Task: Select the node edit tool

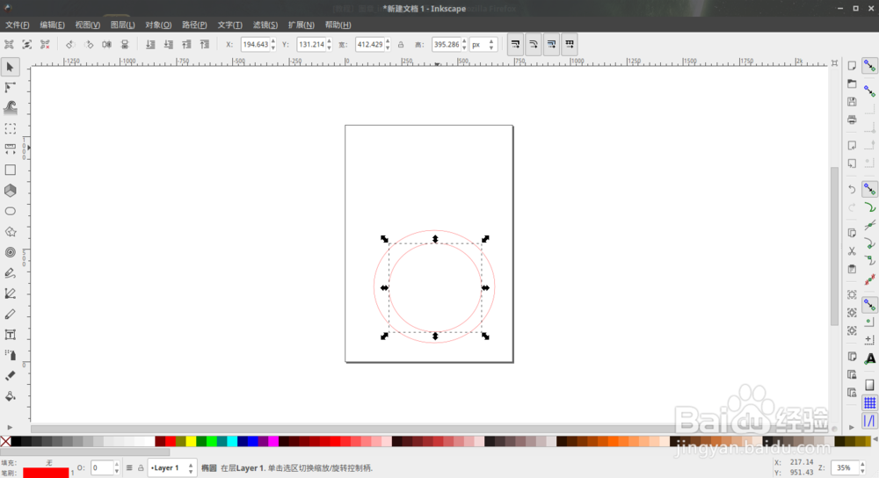Action: tap(10, 87)
